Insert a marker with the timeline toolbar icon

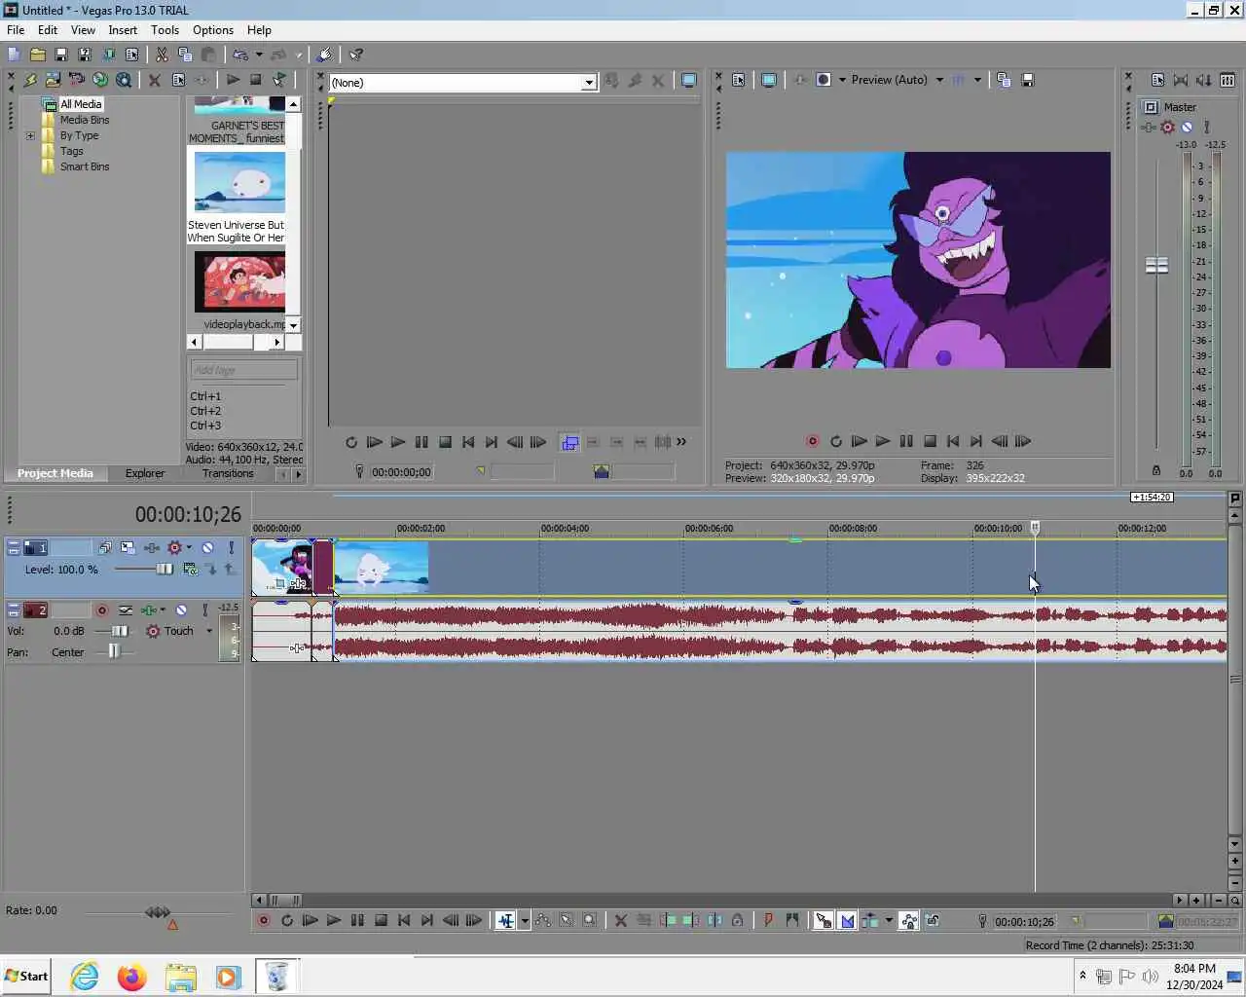(768, 920)
